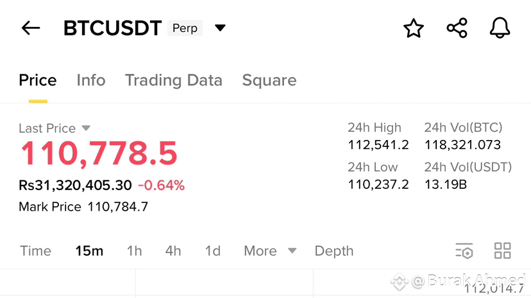Open the grid layout icon
The image size is (531, 298).
(503, 251)
